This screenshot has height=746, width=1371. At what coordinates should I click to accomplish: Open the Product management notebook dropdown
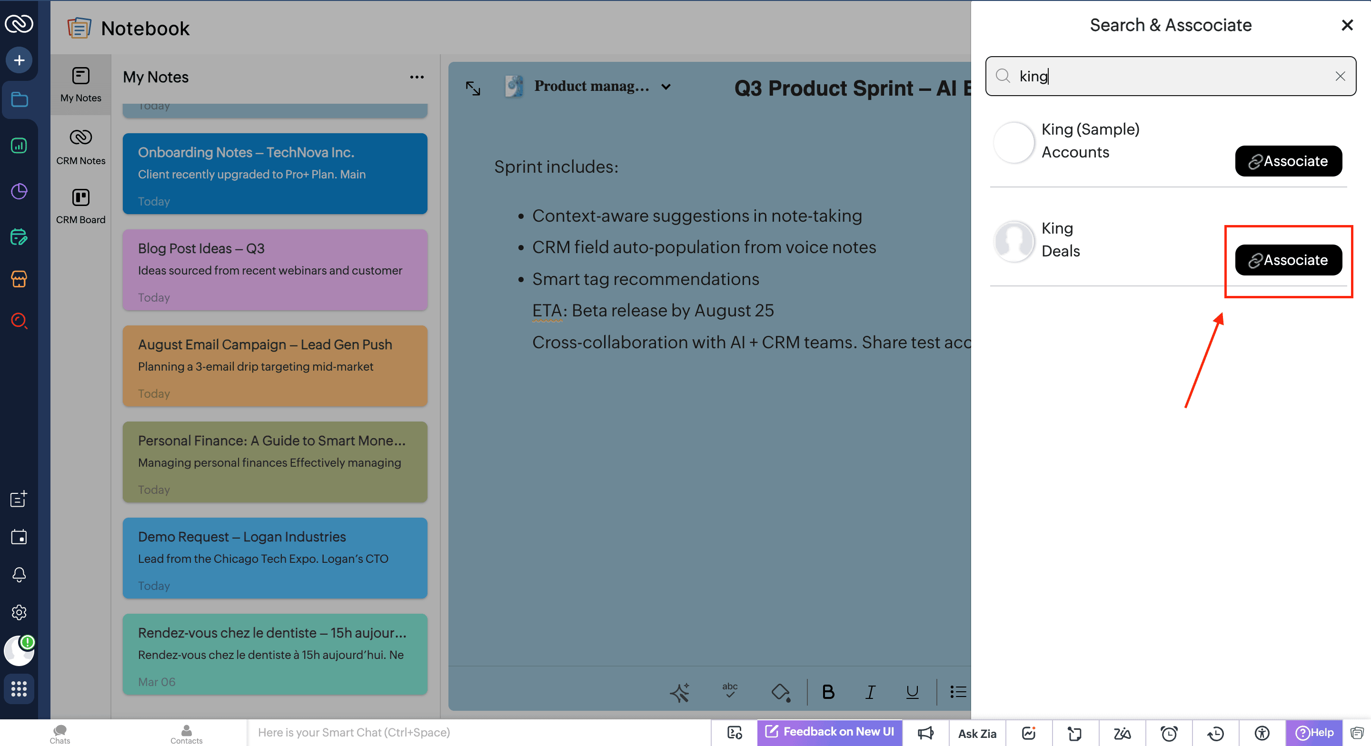[666, 87]
